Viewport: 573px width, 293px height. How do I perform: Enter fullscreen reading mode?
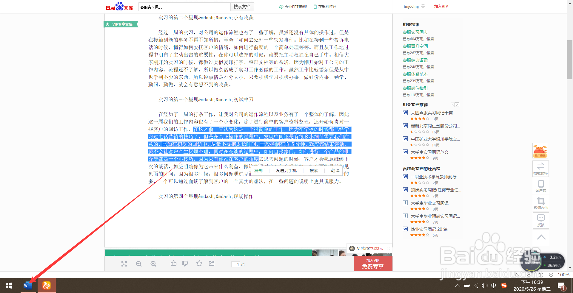click(124, 264)
